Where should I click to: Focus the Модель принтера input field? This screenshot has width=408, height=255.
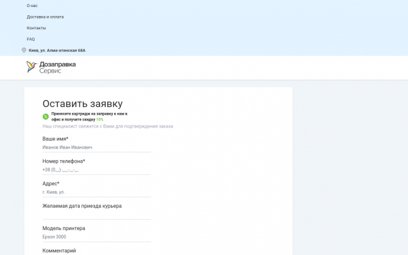pyautogui.click(x=96, y=237)
